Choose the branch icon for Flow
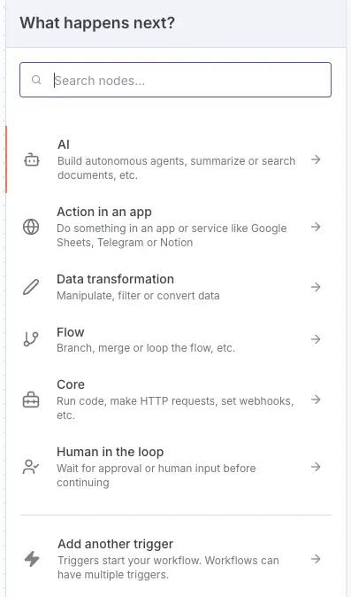The height and width of the screenshot is (597, 351). pyautogui.click(x=31, y=339)
